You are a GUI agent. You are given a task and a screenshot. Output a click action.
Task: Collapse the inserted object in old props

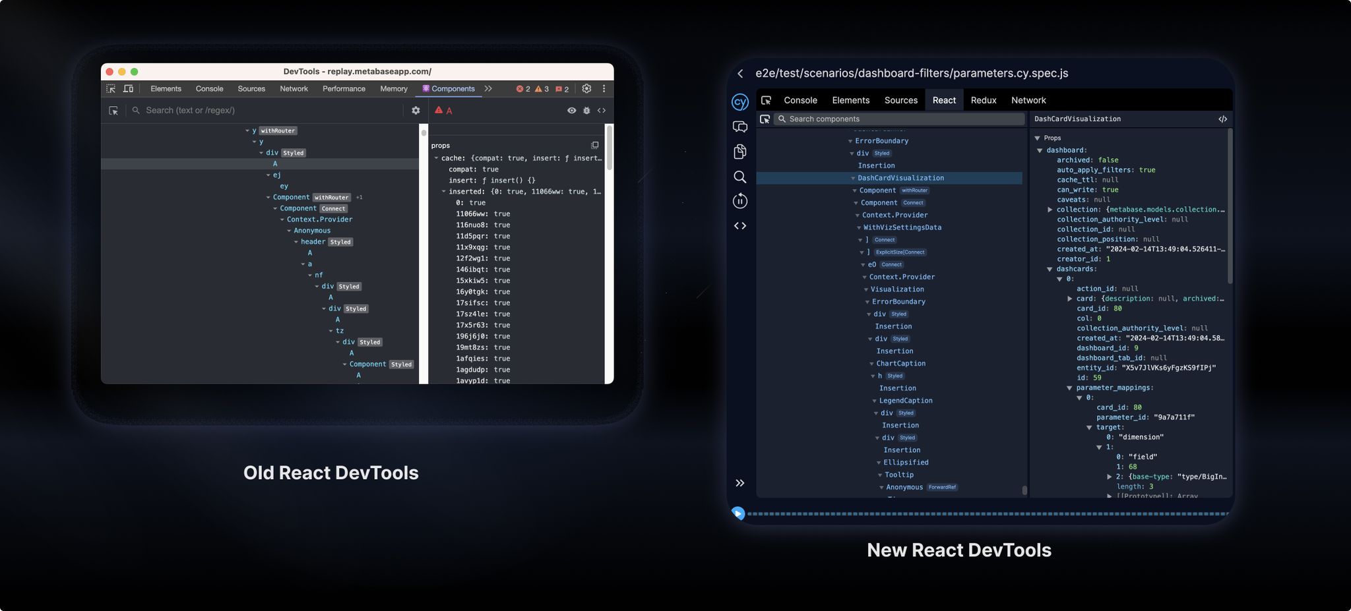[x=444, y=192]
